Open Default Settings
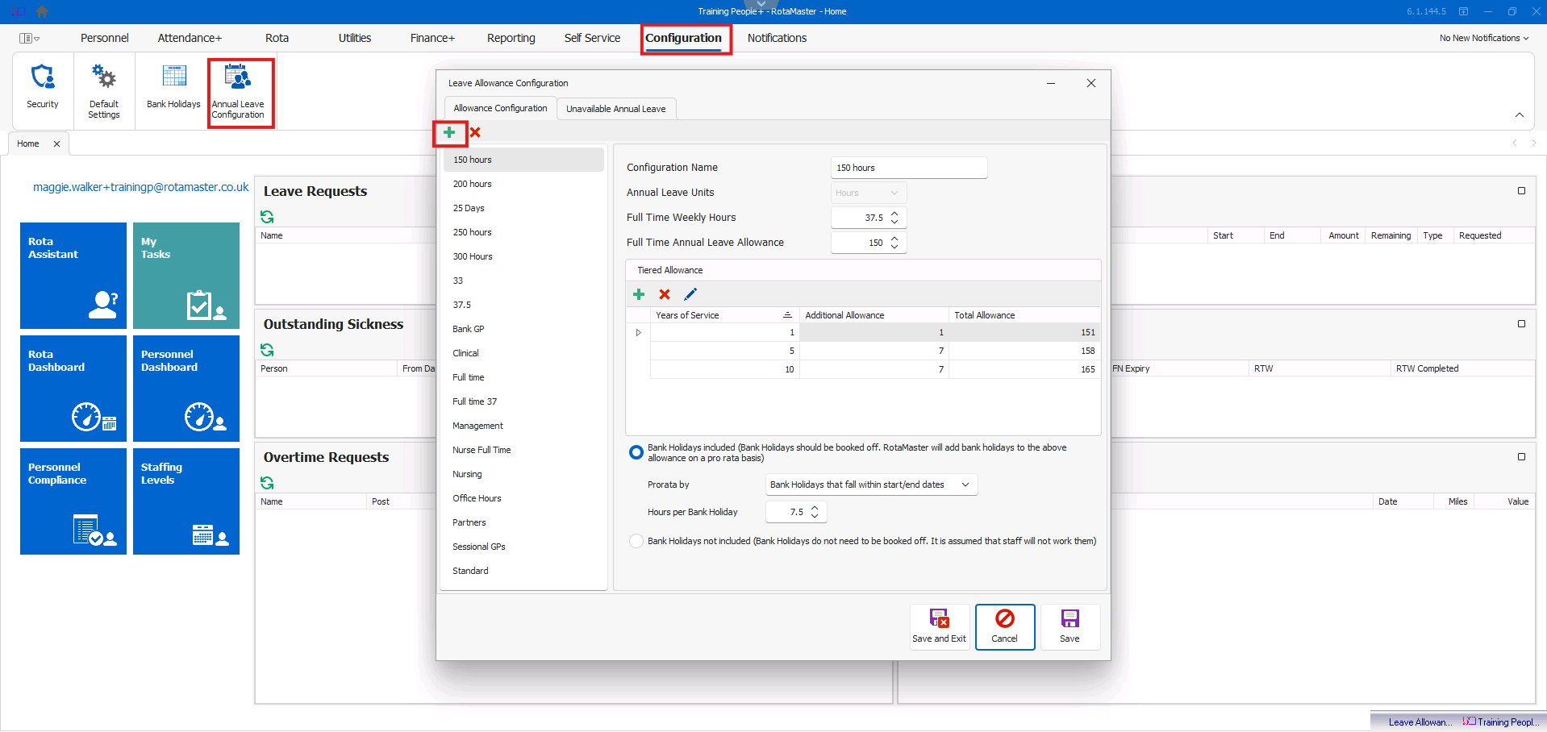 [x=103, y=89]
